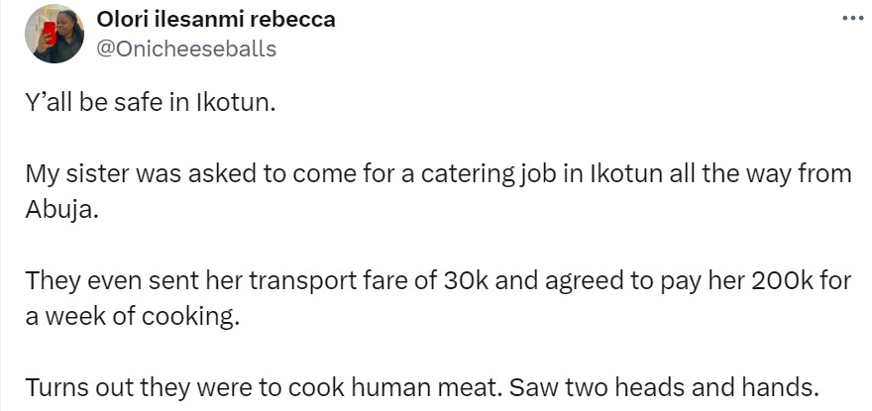Click the words "My sister" in the tweet
Screen dimensions: 872x411
coord(71,173)
